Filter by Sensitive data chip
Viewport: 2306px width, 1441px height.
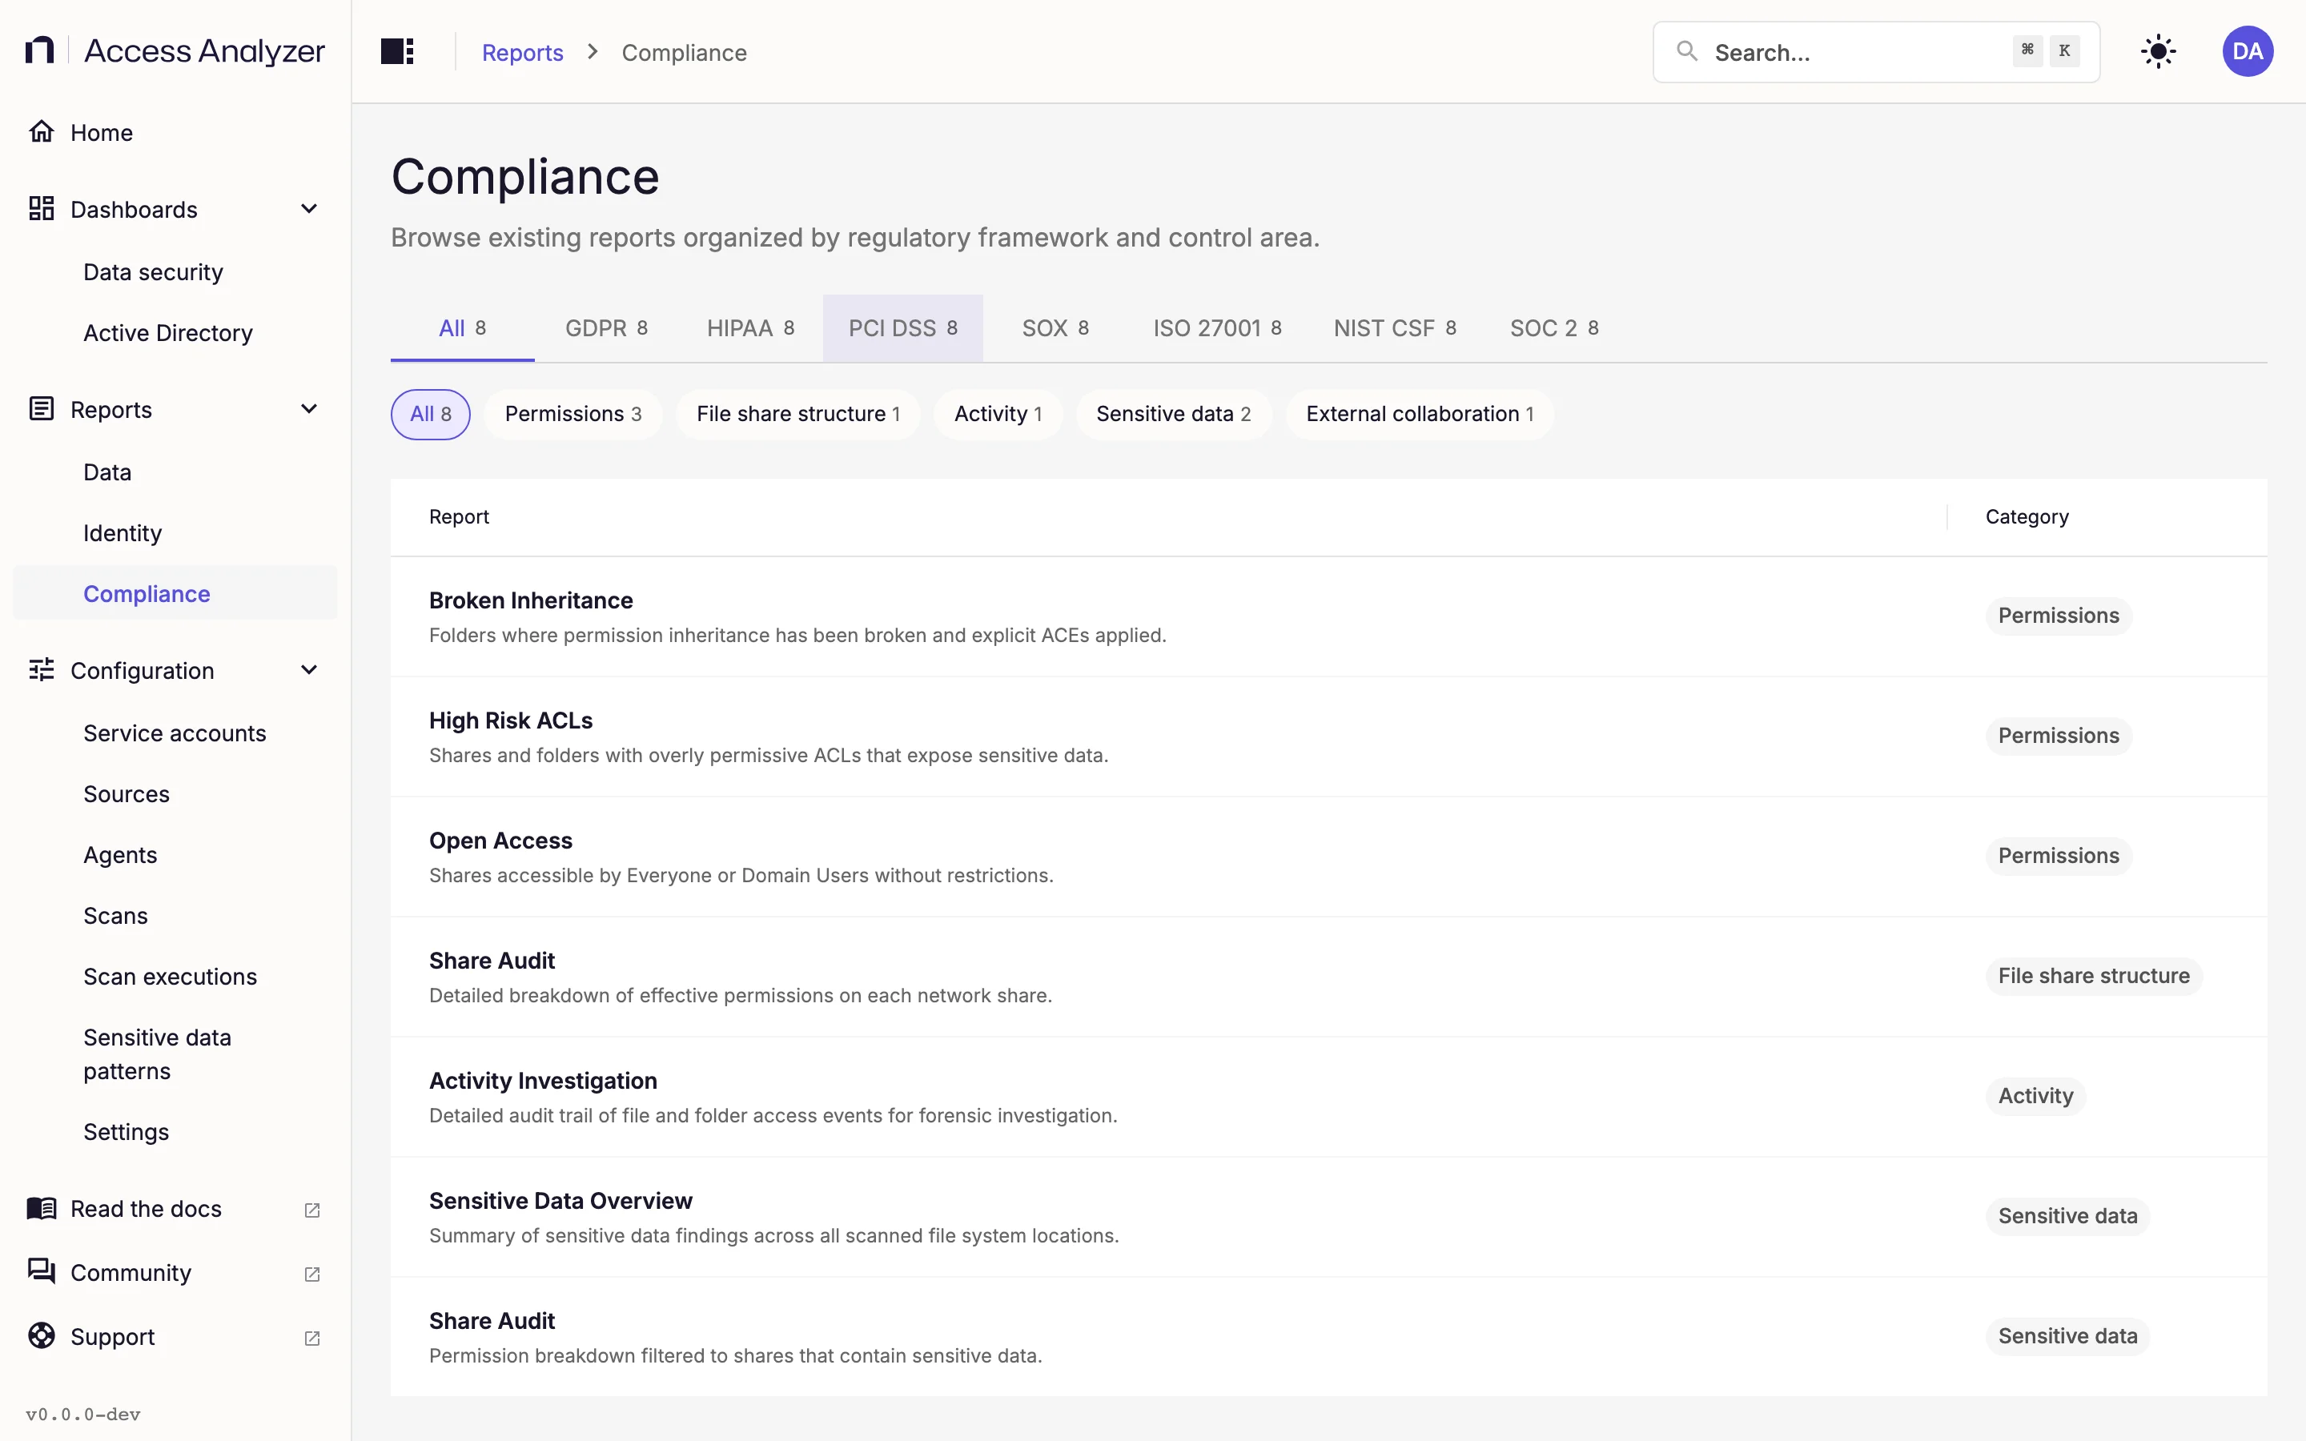(x=1173, y=414)
